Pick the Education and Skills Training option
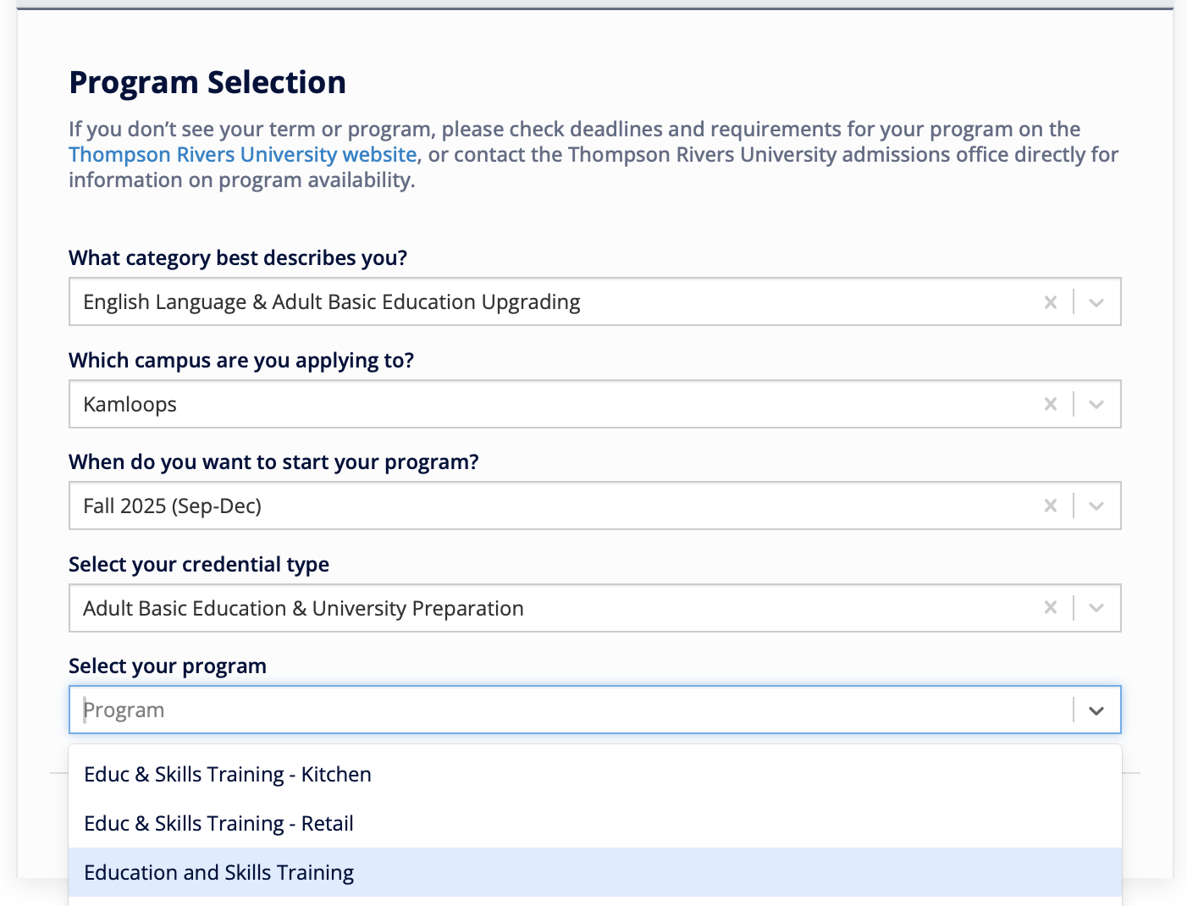Image resolution: width=1187 pixels, height=906 pixels. click(x=218, y=873)
